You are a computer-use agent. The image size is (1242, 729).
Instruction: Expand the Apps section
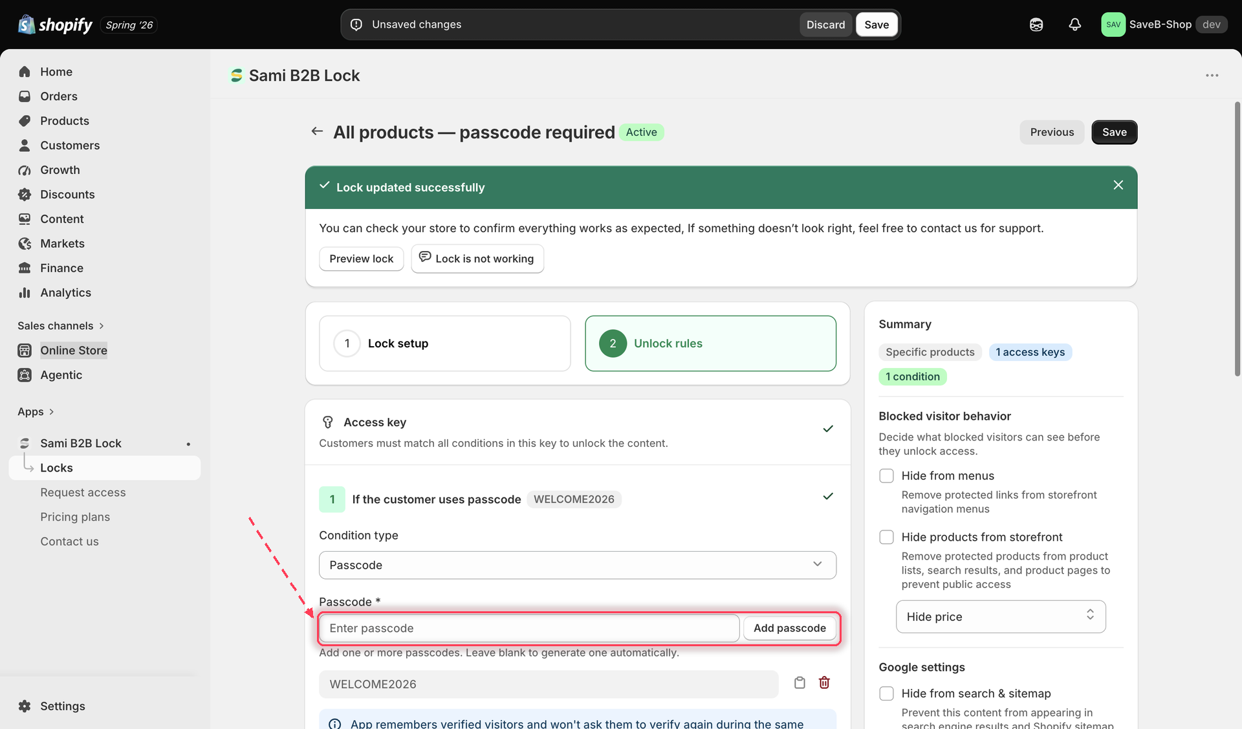click(36, 412)
